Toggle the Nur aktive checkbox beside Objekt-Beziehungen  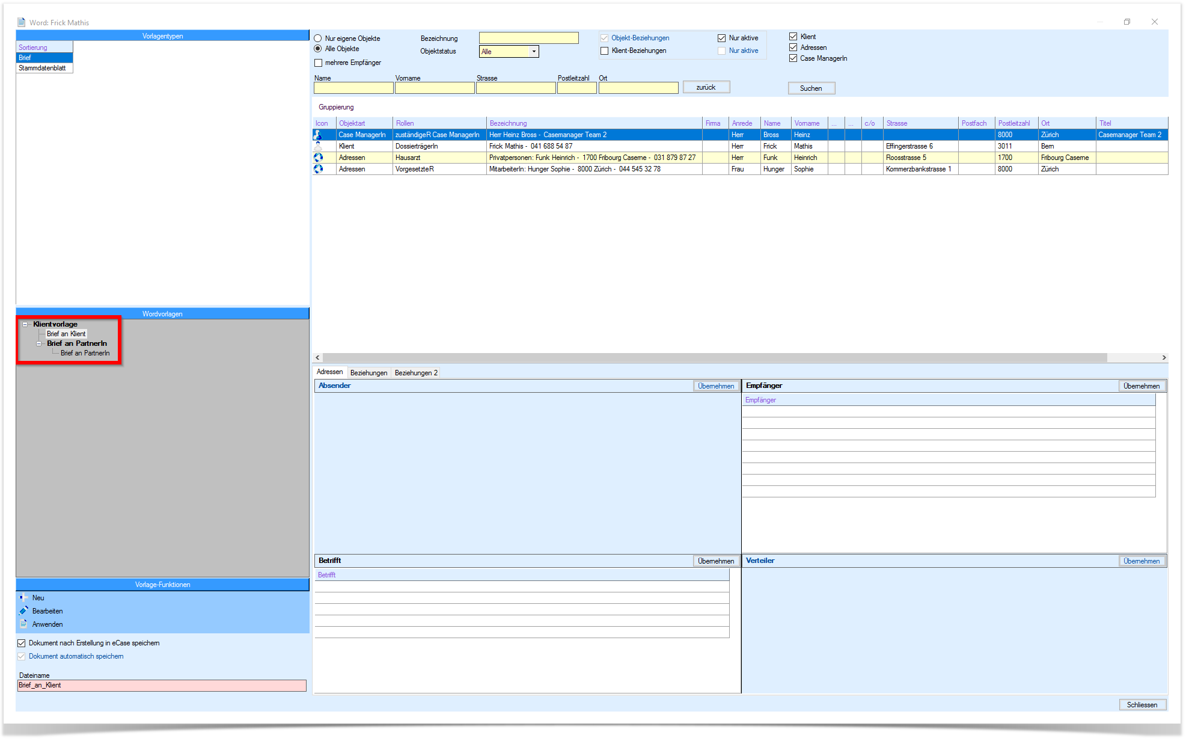coord(721,38)
